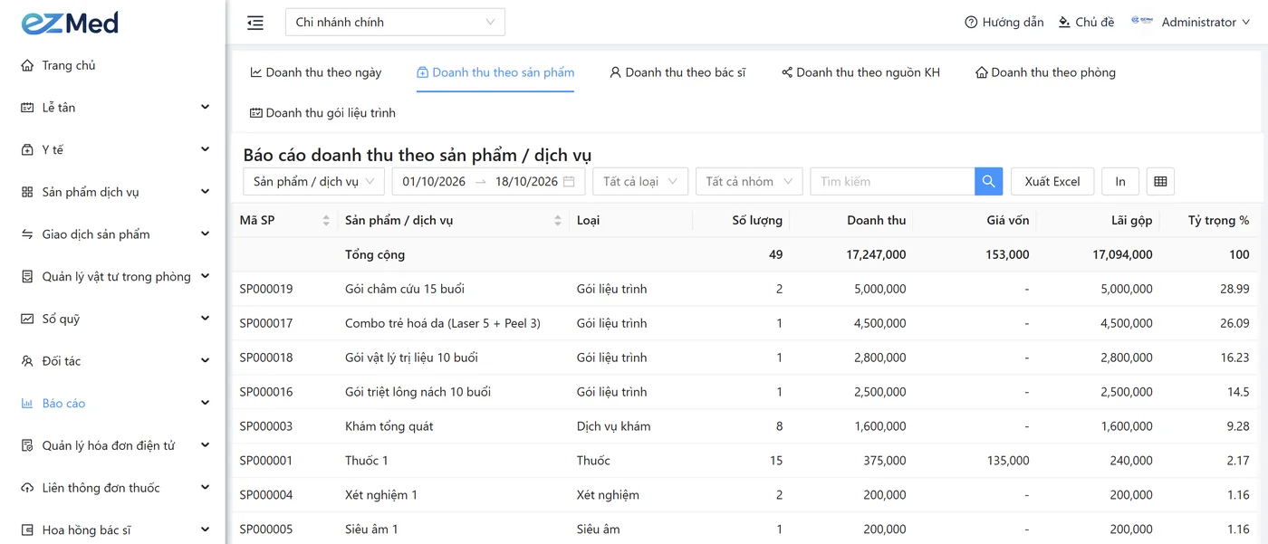Open the Doanh thu theo bác sĩ tab

[x=677, y=72]
